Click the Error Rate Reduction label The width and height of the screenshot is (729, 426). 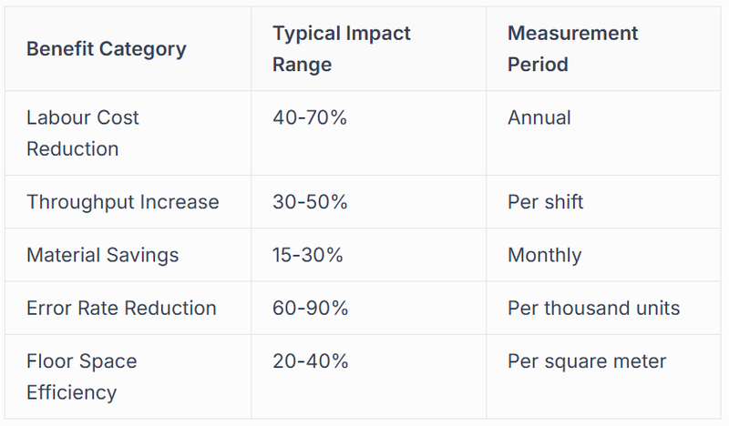pos(121,308)
